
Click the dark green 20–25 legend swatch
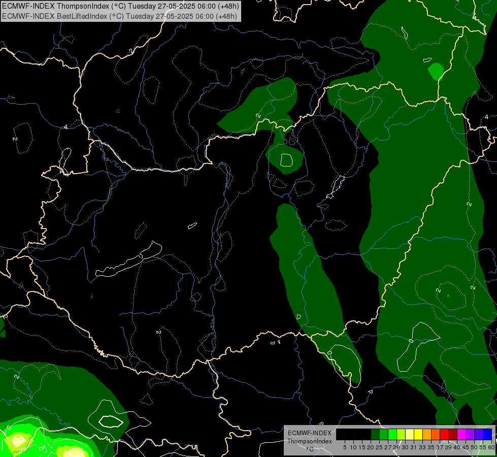pos(375,434)
